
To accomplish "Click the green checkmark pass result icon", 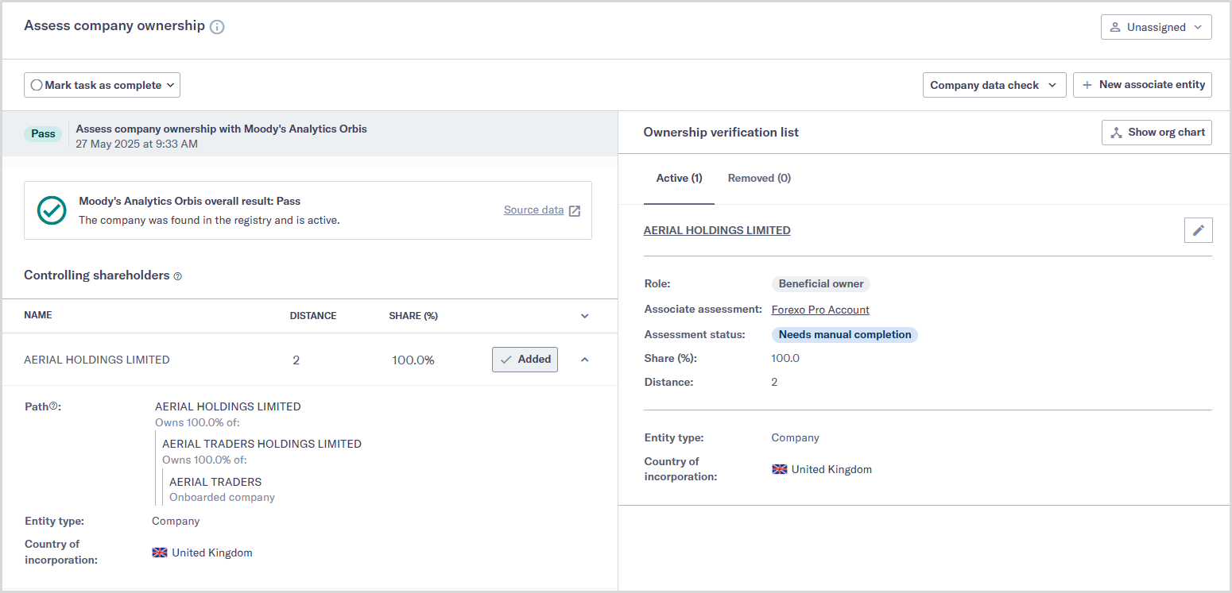I will [x=52, y=210].
